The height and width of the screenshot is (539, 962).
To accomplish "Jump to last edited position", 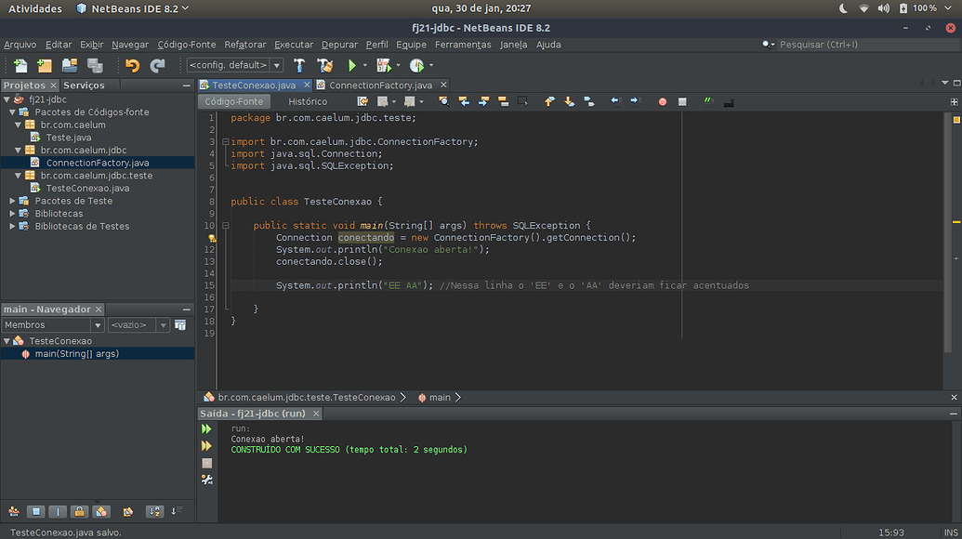I will [x=362, y=101].
